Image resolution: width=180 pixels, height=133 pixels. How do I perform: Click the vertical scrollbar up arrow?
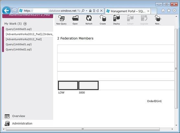[x=176, y=17]
